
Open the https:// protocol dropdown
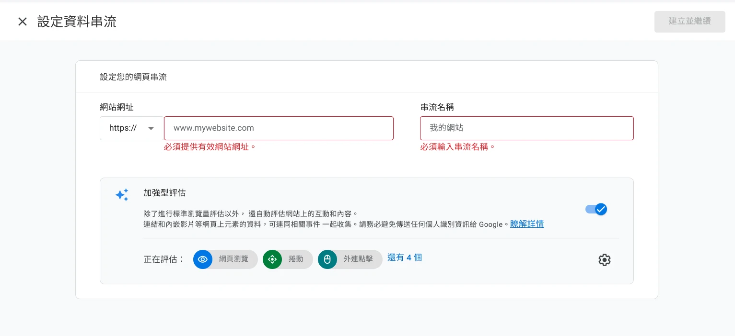[x=131, y=128]
